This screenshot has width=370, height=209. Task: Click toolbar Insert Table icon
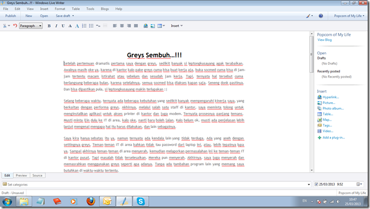click(x=160, y=26)
